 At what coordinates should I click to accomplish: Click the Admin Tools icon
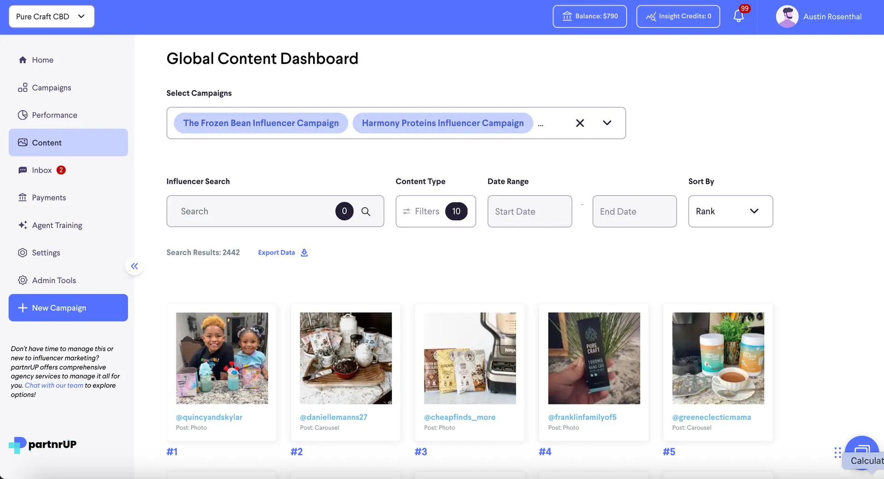[23, 280]
